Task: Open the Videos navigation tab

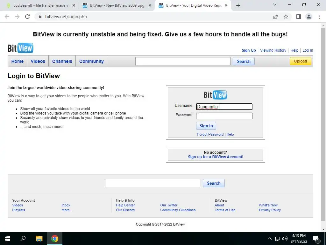Action: [x=38, y=61]
